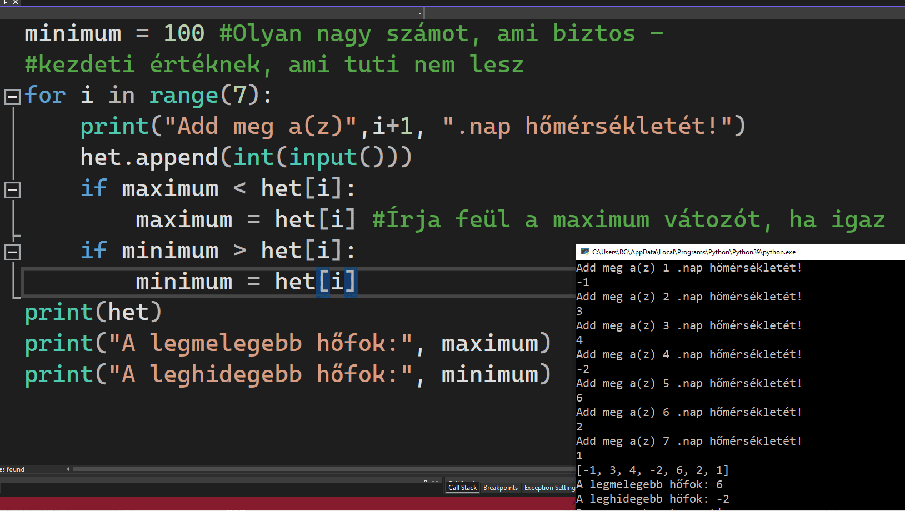The width and height of the screenshot is (905, 511).
Task: Click the red debugging status bar
Action: coord(278,503)
